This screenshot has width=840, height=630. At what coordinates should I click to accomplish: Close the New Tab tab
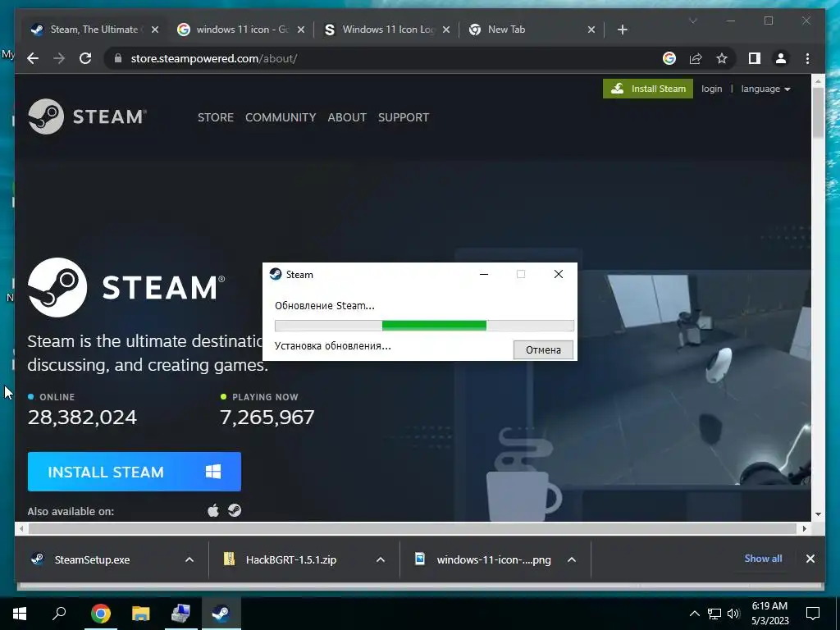[591, 30]
